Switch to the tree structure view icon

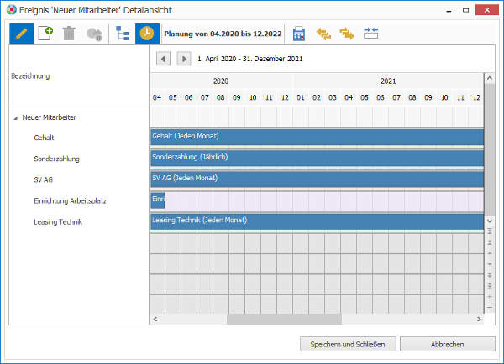(123, 34)
